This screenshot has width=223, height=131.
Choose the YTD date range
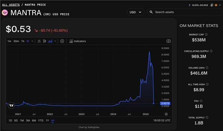[x=41, y=120]
